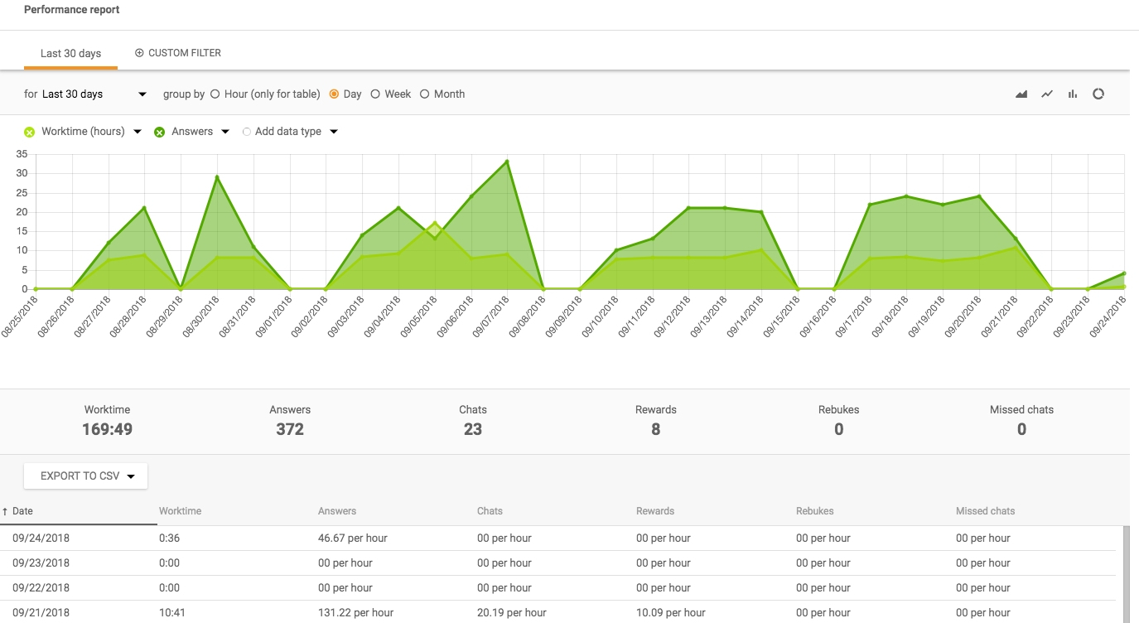This screenshot has width=1139, height=623.
Task: Select group by Week radio button
Action: [x=375, y=94]
